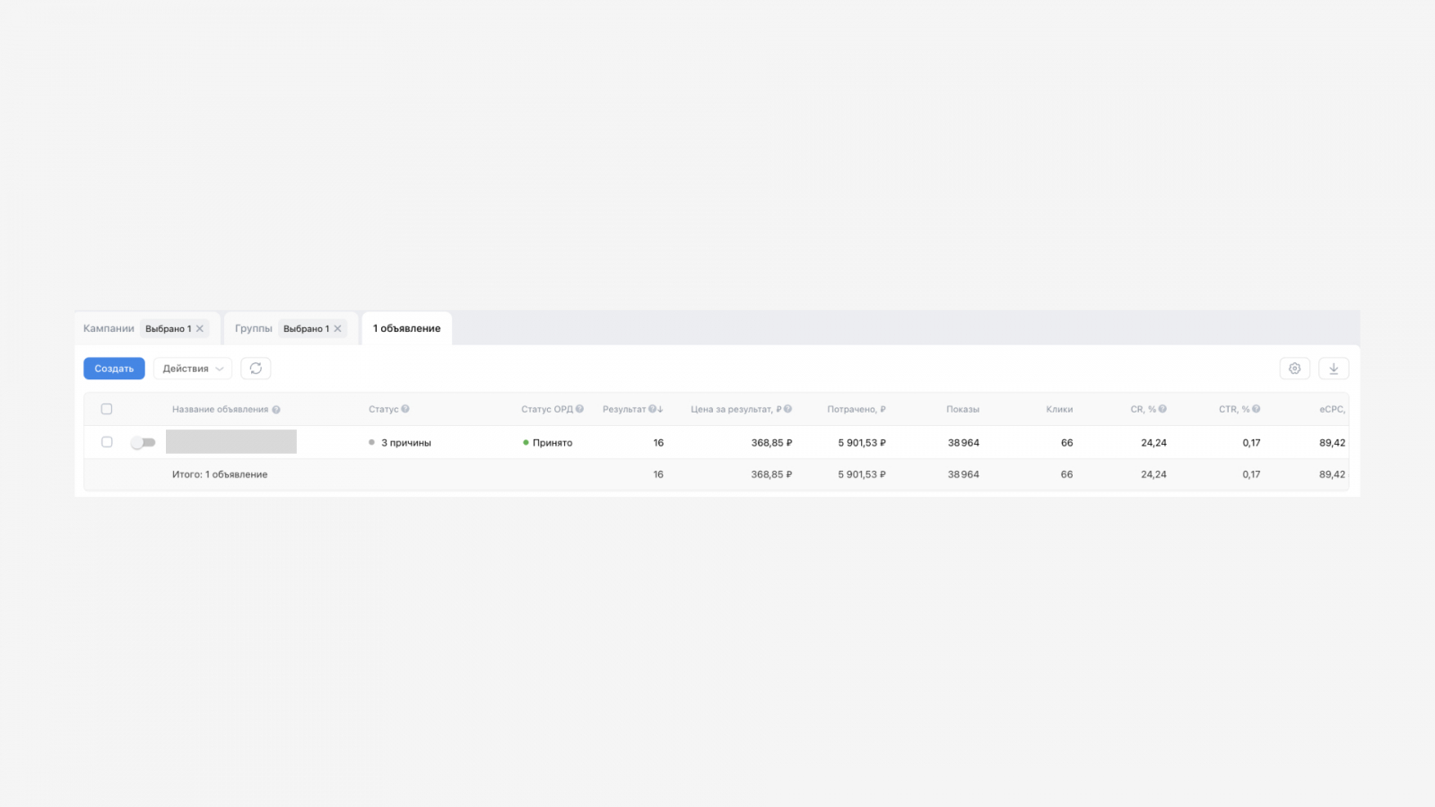
Task: Sort by the Результат column arrow
Action: coord(661,409)
